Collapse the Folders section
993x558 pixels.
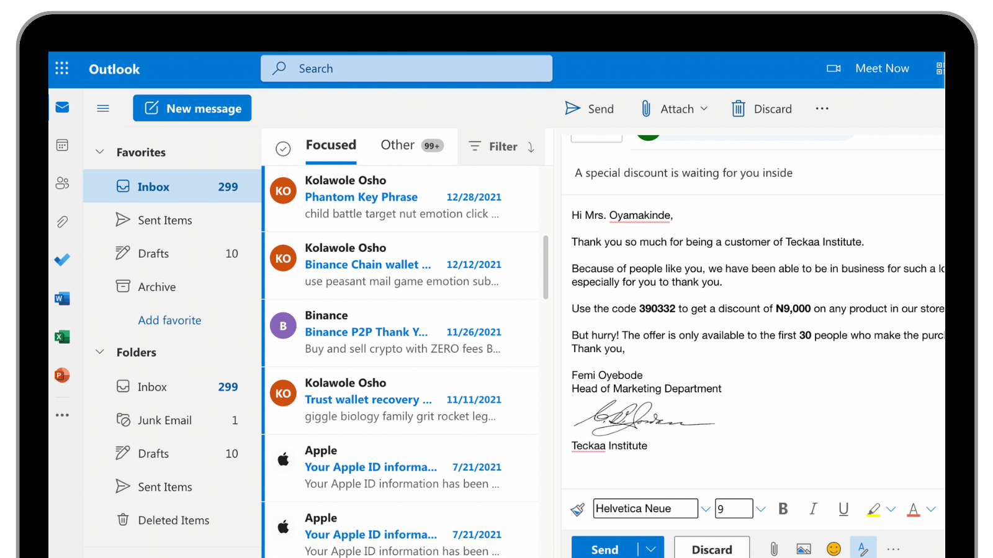(100, 352)
